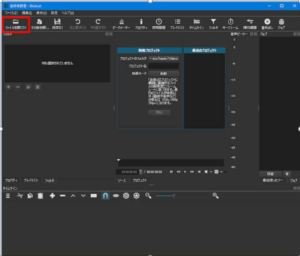300x256 pixels.
Task: Show the Playlist panel from toolbar
Action: pyautogui.click(x=177, y=24)
